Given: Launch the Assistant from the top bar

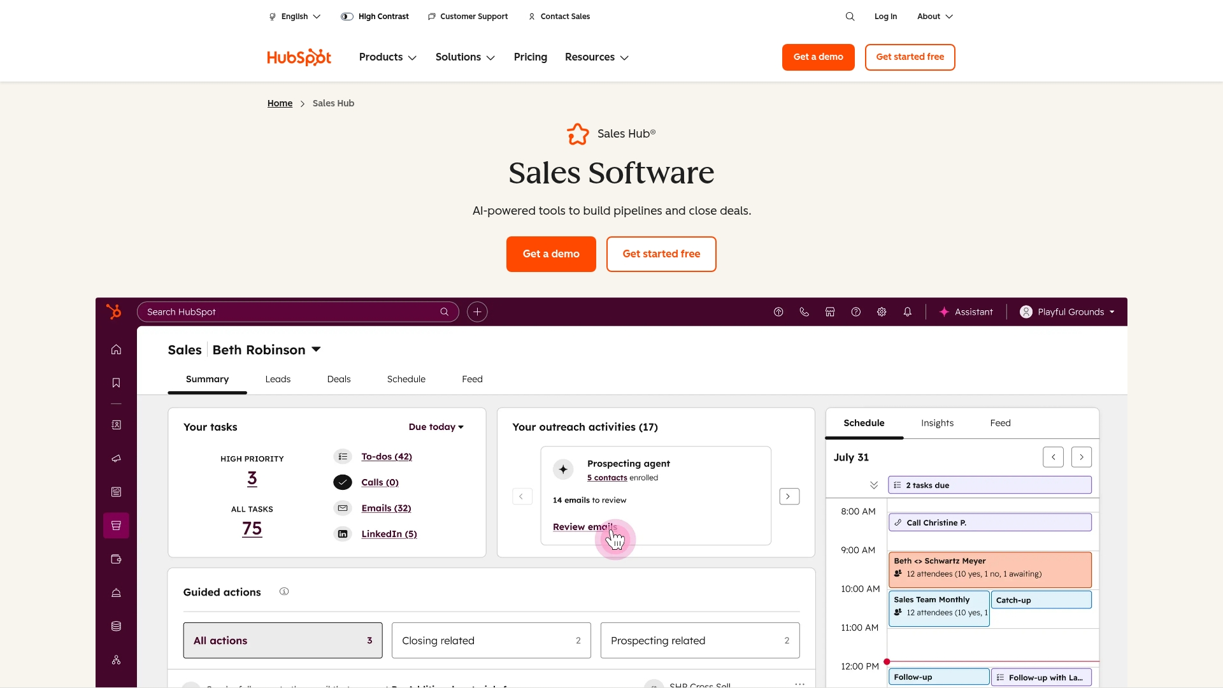Looking at the screenshot, I should tap(966, 312).
